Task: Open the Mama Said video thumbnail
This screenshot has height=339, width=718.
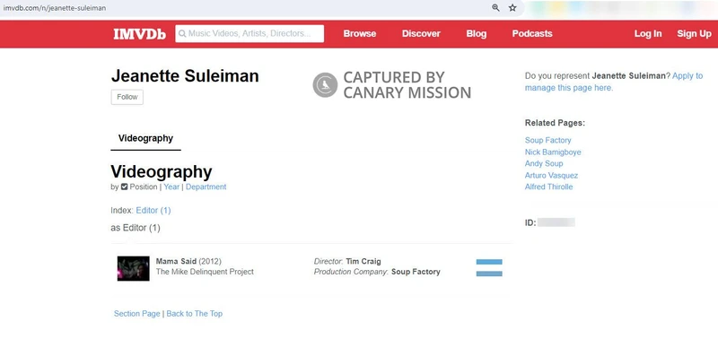Action: [x=133, y=268]
